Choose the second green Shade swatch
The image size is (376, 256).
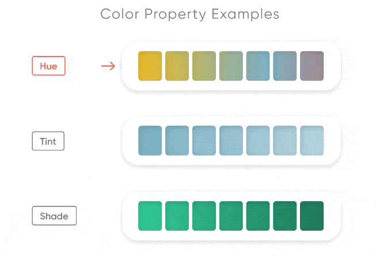tap(177, 216)
